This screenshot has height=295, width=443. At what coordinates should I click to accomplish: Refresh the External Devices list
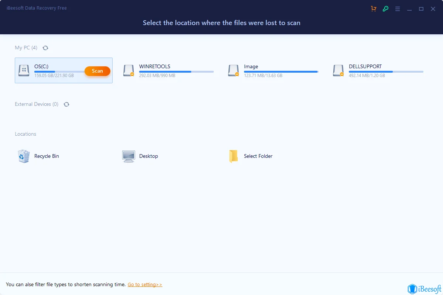click(66, 104)
